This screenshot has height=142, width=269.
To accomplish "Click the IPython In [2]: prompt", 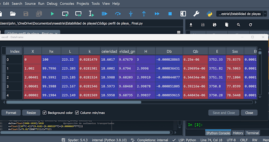I will (195, 125).
